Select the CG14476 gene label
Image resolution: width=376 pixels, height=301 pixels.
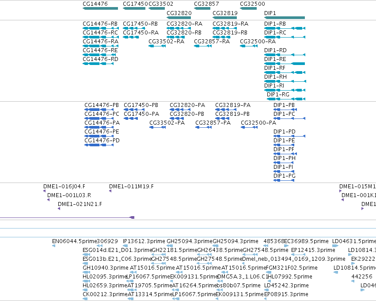[x=95, y=4]
